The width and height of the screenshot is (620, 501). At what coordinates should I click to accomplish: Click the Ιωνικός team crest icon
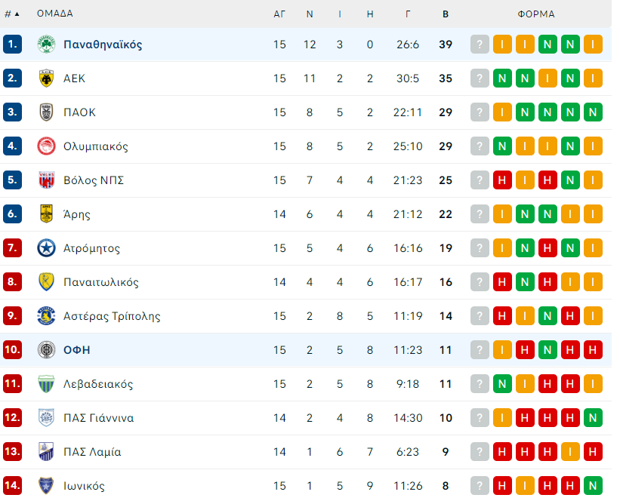point(46,486)
